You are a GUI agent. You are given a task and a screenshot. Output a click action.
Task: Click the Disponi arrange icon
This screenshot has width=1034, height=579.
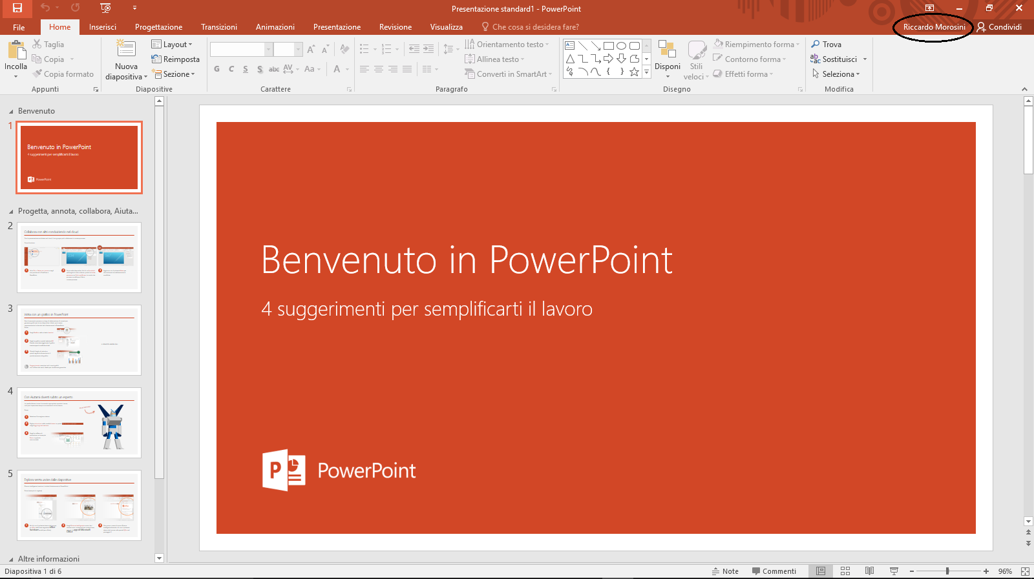pyautogui.click(x=667, y=50)
